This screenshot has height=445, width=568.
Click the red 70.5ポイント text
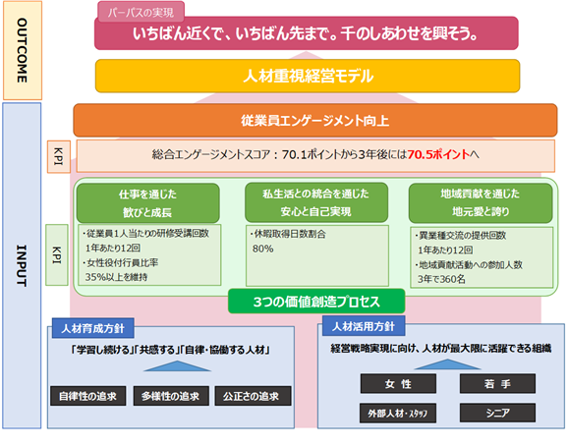pyautogui.click(x=438, y=154)
